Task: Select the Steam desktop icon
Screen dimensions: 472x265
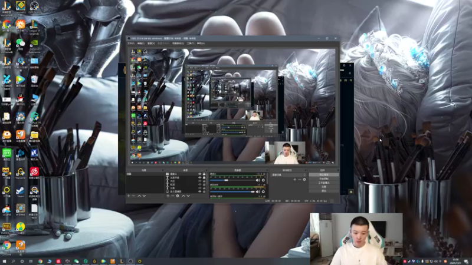Action: point(21,192)
